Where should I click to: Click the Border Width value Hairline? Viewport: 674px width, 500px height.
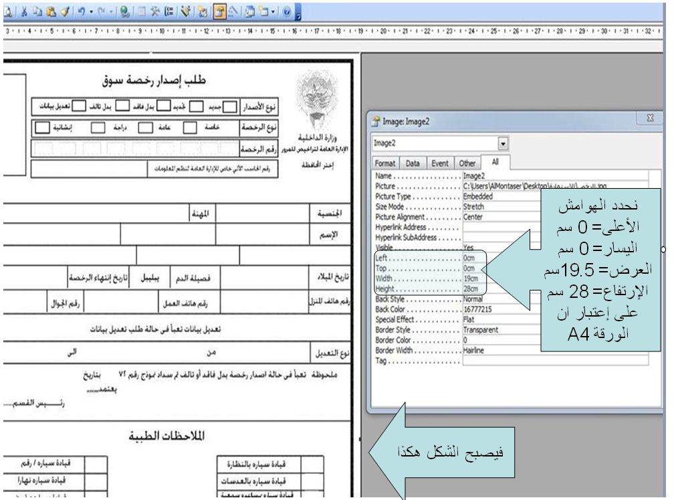[x=473, y=351]
